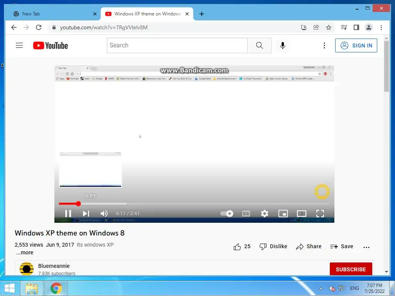395x296 pixels.
Task: Click ENG language indicator
Action: click(354, 288)
